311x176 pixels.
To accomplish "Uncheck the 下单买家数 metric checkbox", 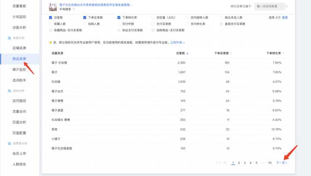I will coord(85,18).
